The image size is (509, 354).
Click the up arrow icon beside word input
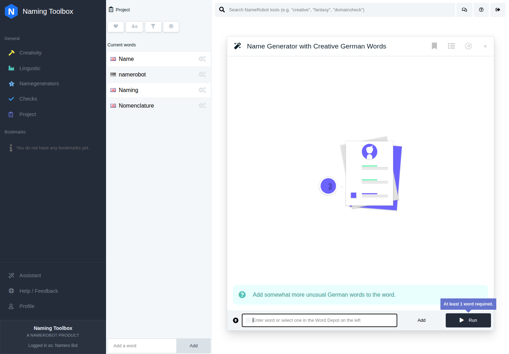(236, 320)
